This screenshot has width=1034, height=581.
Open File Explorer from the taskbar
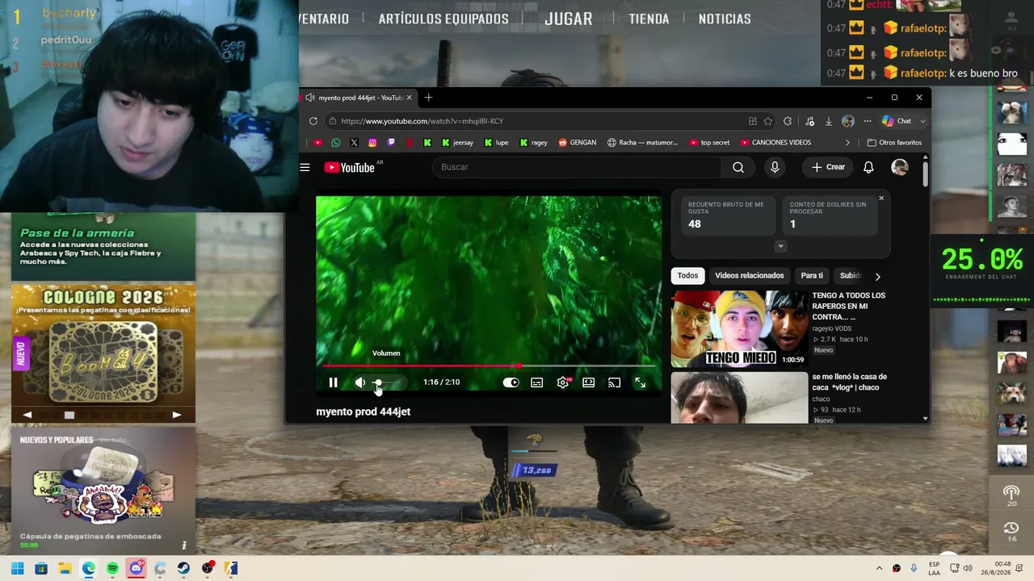click(65, 569)
